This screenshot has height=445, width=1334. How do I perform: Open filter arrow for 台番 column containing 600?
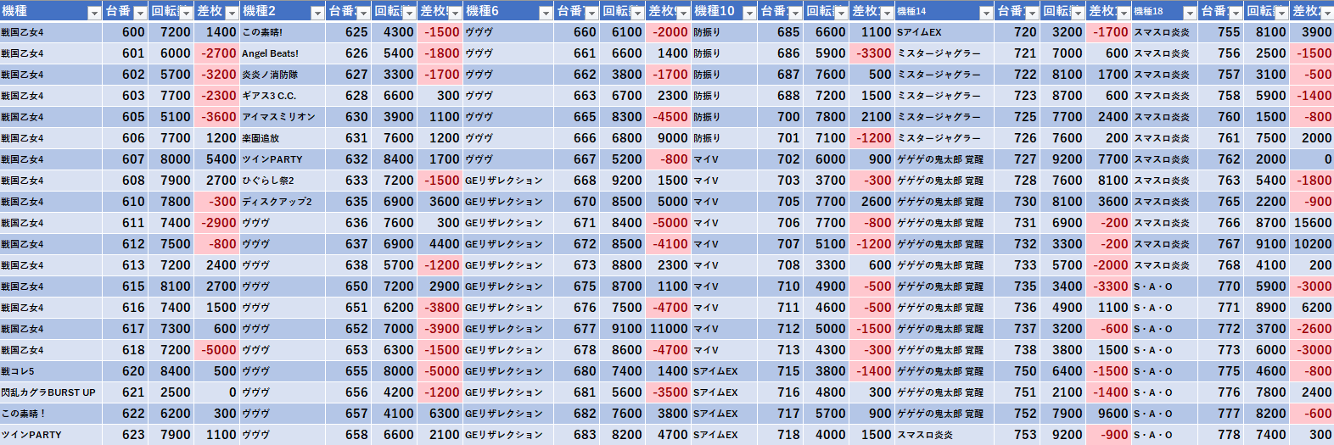coord(140,13)
